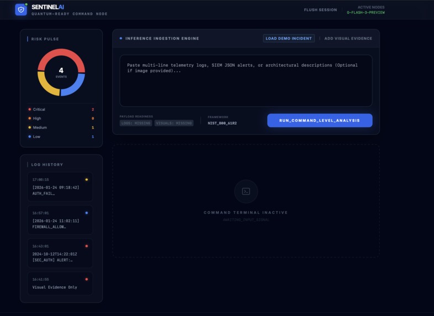Click the Medium severity label
434x316 pixels.
[40, 127]
